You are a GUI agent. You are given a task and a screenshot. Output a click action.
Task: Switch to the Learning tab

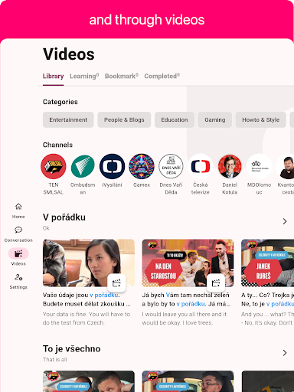point(84,76)
